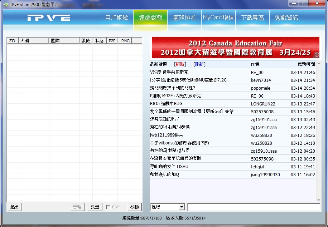Toggle the PSP checkbox
The image size is (328, 227).
[108, 207]
